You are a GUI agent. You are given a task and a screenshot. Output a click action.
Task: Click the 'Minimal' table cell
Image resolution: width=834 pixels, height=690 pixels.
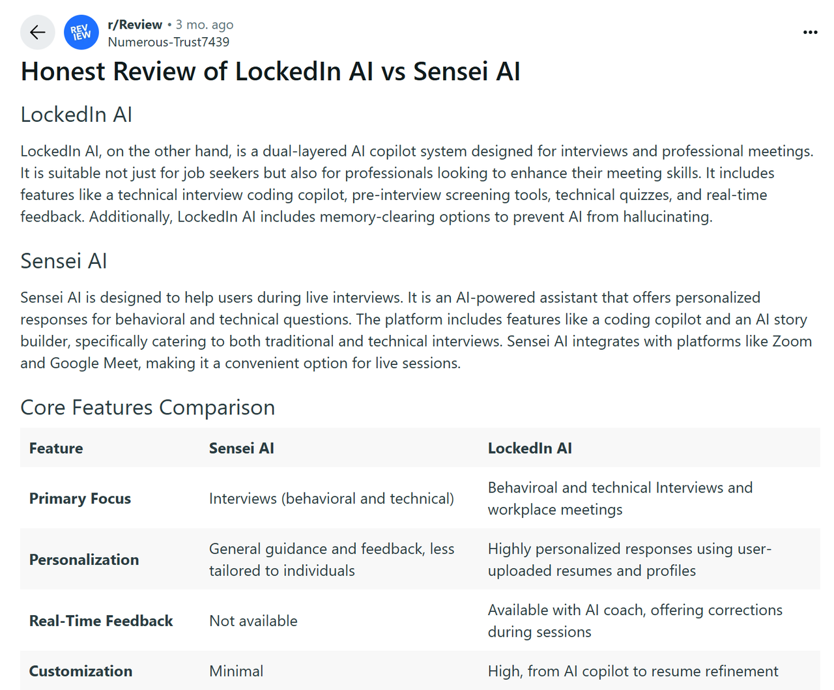[x=236, y=671]
